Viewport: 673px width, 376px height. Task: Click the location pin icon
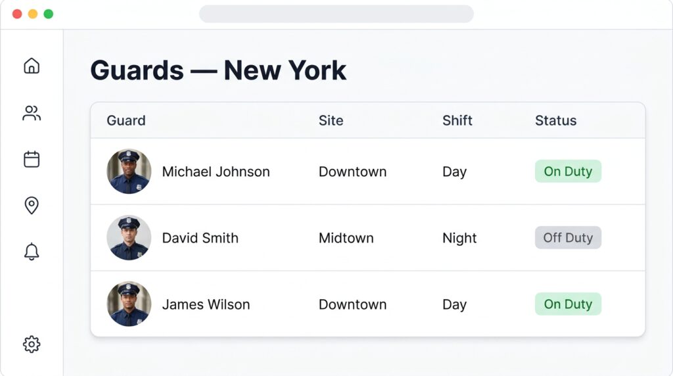[32, 205]
